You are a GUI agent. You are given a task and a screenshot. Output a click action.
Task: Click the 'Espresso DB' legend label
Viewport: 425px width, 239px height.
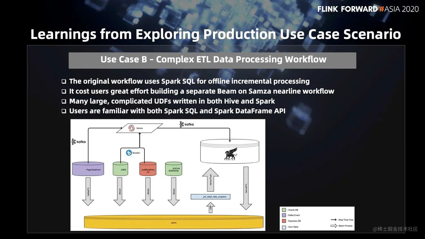(294, 221)
